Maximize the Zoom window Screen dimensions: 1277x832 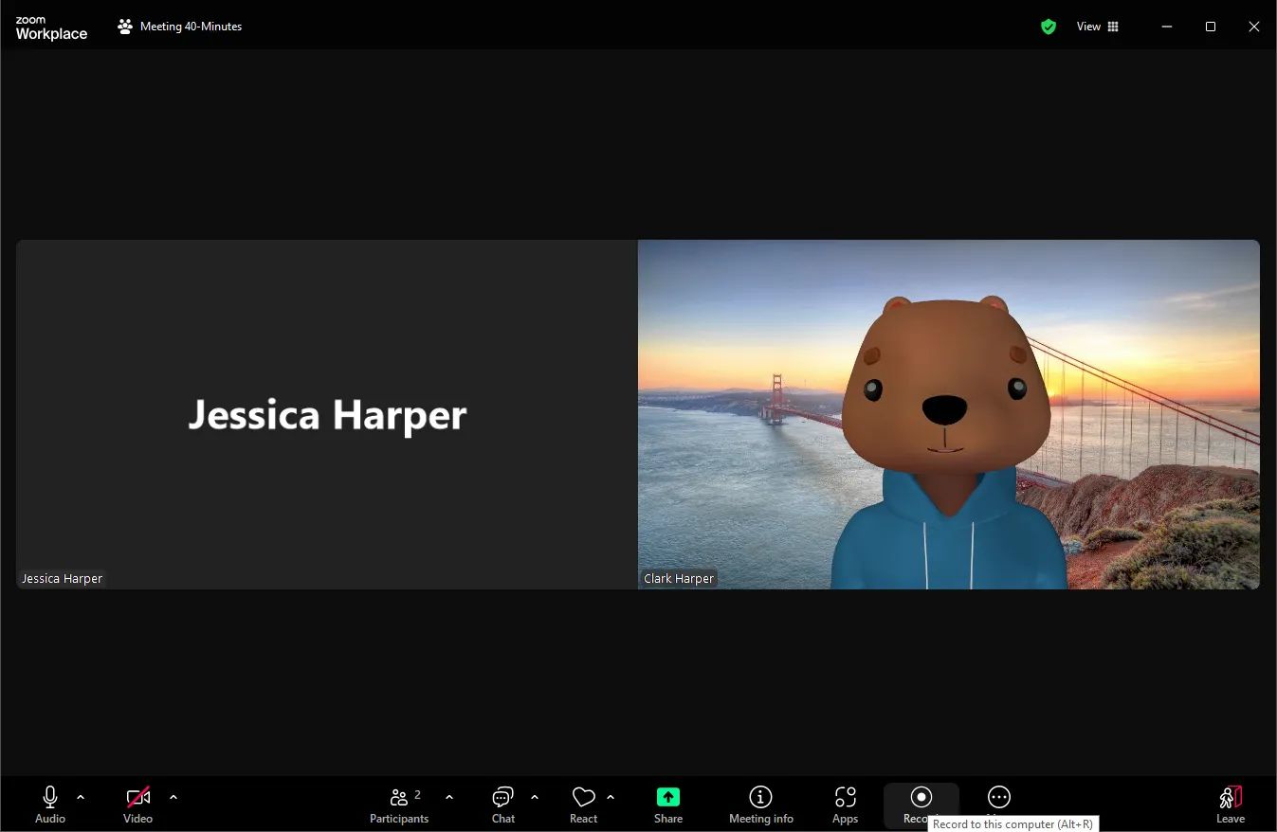coord(1211,27)
